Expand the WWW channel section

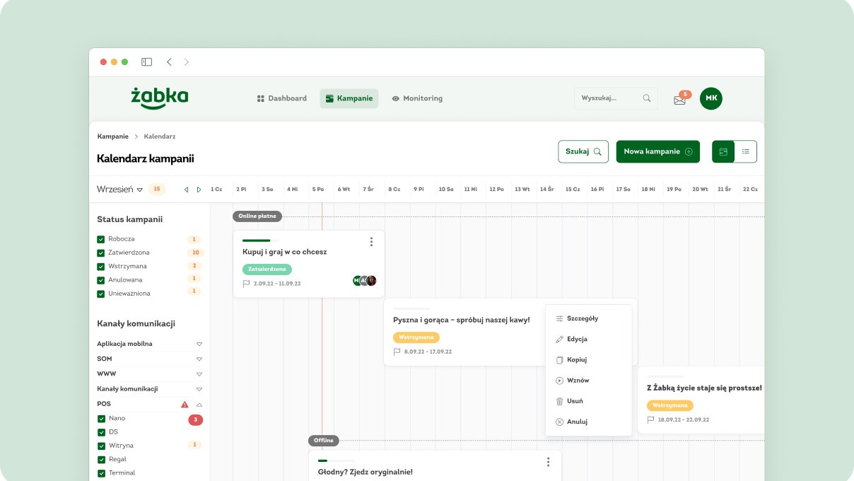[x=150, y=373]
